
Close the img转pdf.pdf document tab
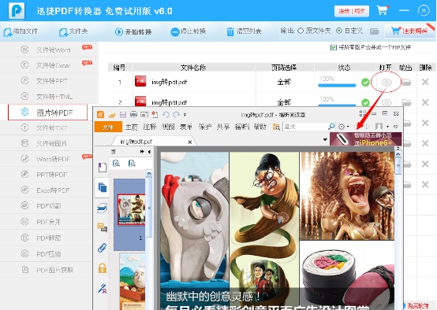190,142
